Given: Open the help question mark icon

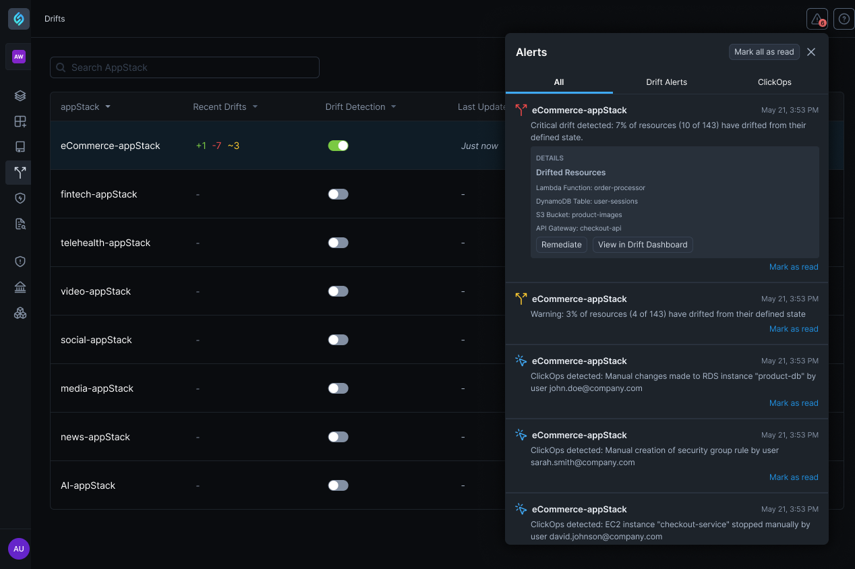Looking at the screenshot, I should (x=844, y=19).
